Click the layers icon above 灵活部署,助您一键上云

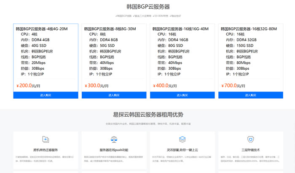[x=182, y=139]
